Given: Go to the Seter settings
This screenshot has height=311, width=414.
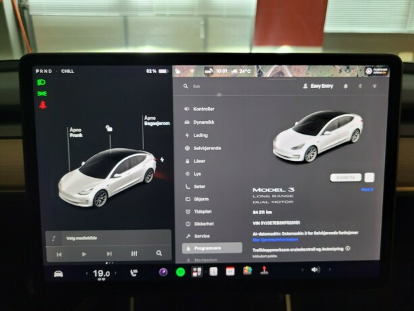Looking at the screenshot, I should tap(195, 187).
